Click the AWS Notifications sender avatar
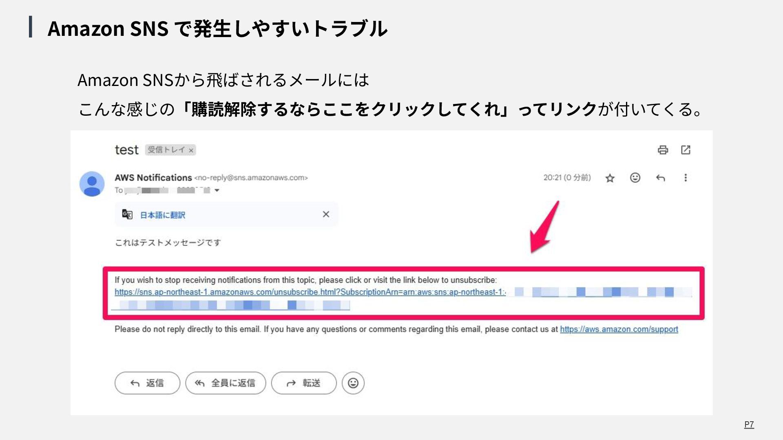This screenshot has width=783, height=440. coord(92,184)
